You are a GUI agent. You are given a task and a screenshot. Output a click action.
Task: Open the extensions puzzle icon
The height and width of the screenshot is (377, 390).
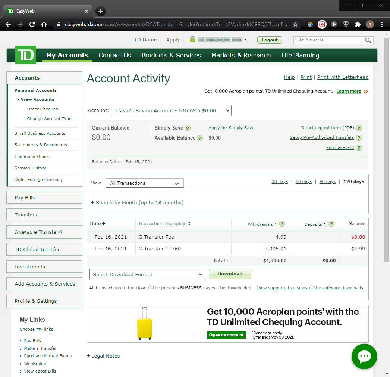point(358,24)
